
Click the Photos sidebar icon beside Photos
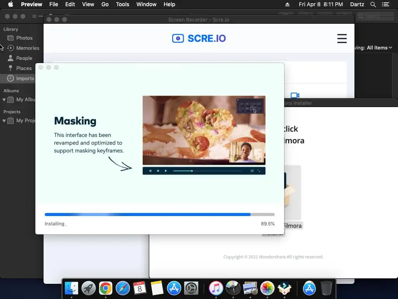(x=10, y=38)
